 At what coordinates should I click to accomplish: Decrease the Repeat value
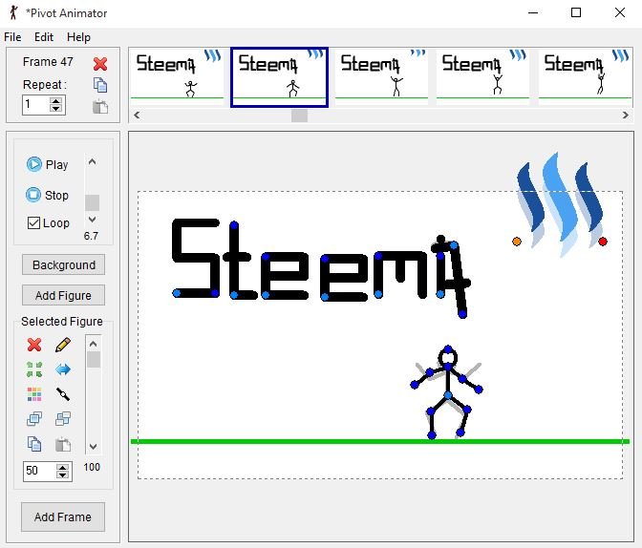(x=55, y=109)
